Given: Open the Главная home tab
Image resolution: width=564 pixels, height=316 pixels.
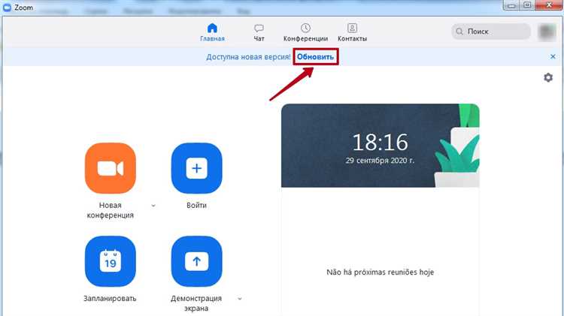Looking at the screenshot, I should point(212,32).
